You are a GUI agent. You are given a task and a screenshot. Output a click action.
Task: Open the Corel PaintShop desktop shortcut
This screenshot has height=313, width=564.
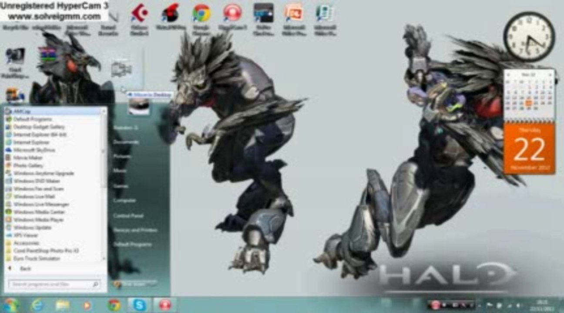[x=14, y=63]
